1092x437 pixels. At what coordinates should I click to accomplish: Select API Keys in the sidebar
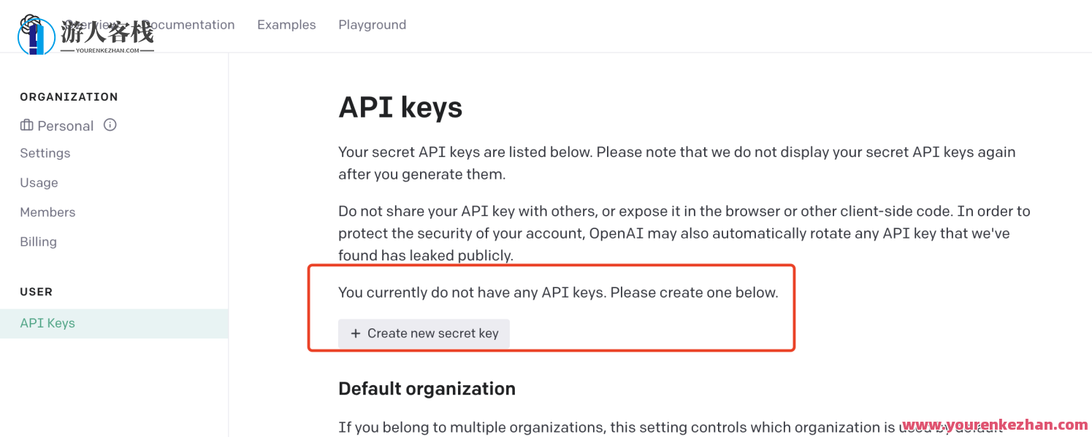point(47,323)
